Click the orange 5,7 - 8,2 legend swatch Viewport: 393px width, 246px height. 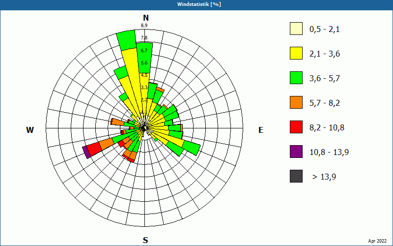[296, 102]
